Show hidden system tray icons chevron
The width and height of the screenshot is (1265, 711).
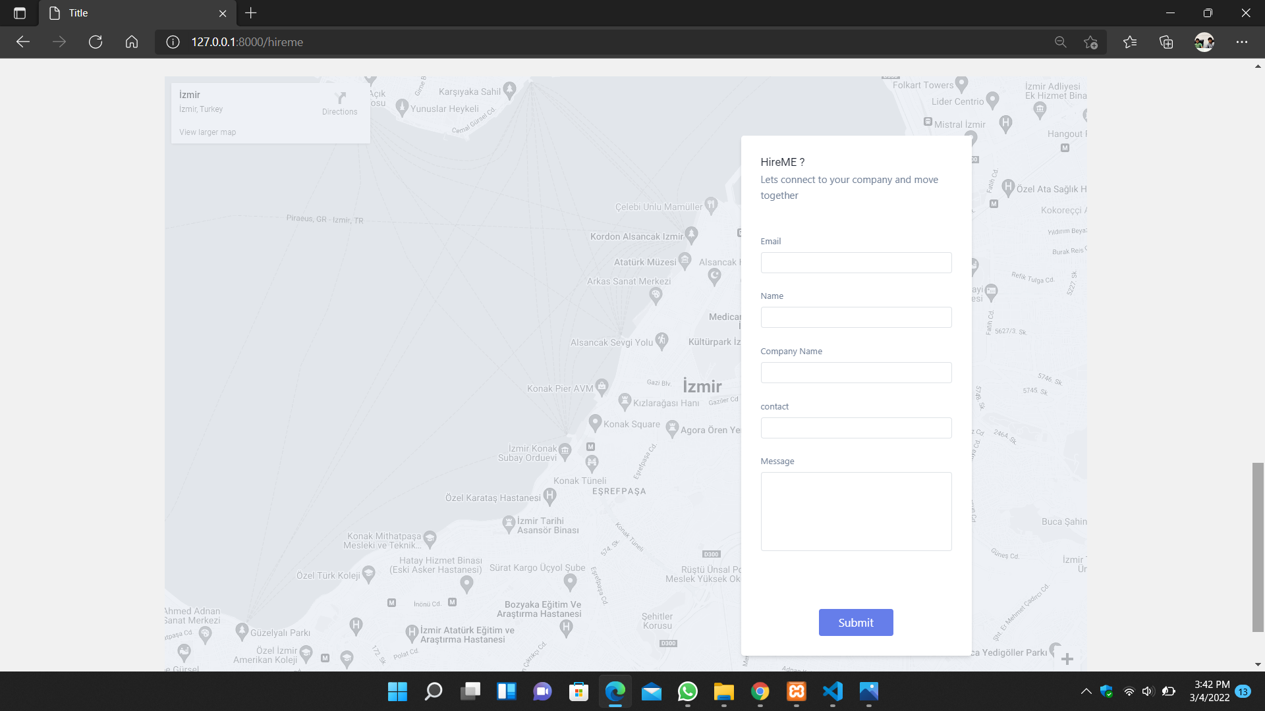pos(1086,691)
